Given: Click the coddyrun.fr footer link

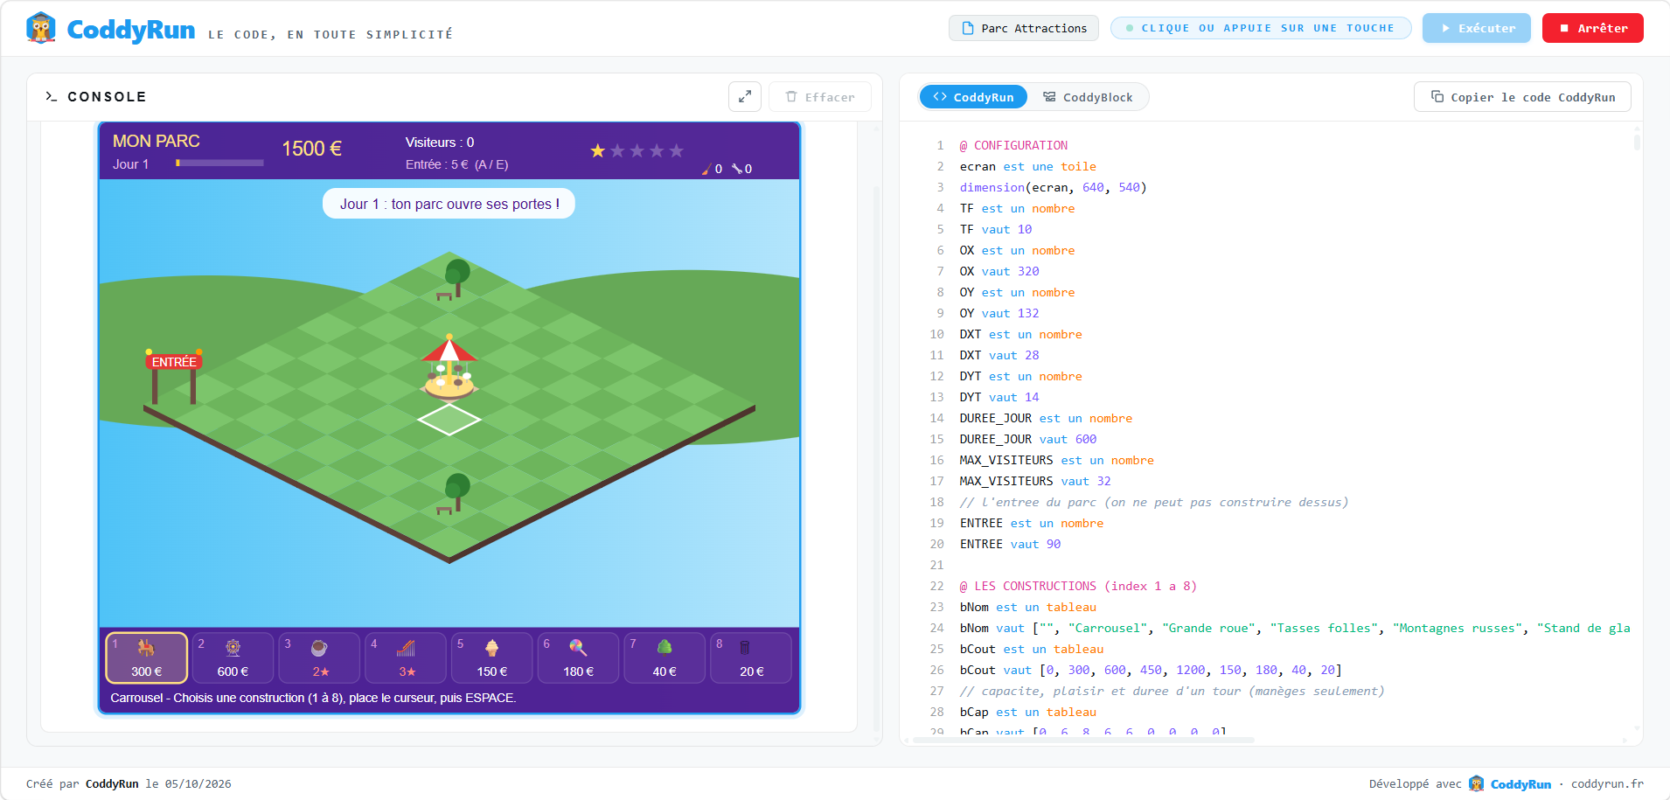Looking at the screenshot, I should [1607, 783].
